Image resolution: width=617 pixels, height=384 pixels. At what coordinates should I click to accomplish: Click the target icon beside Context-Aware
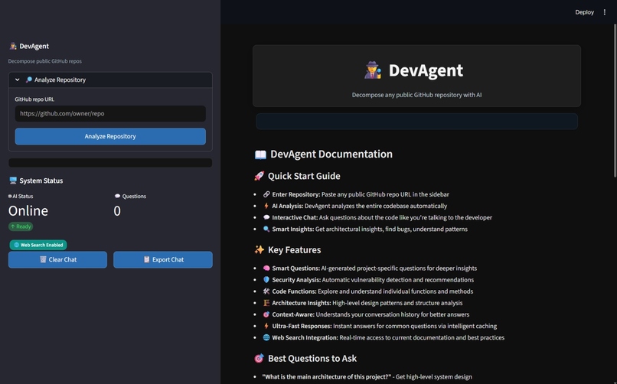pos(266,314)
